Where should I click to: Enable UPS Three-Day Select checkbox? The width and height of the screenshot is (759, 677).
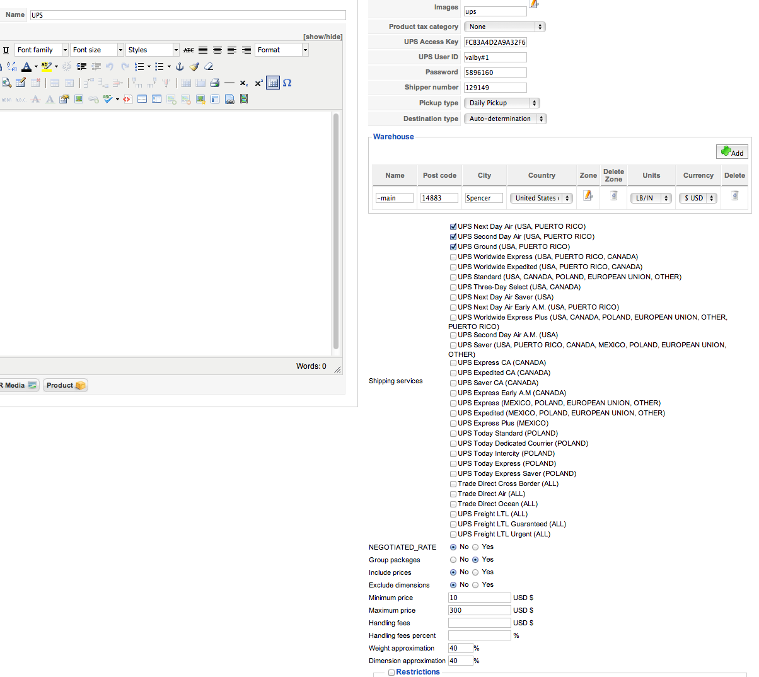coord(453,287)
